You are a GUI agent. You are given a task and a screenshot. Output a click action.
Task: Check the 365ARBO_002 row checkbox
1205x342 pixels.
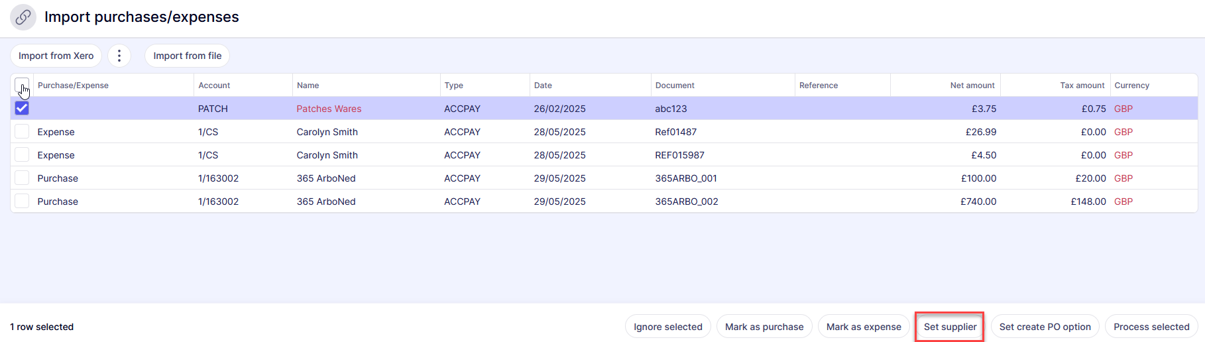(22, 201)
